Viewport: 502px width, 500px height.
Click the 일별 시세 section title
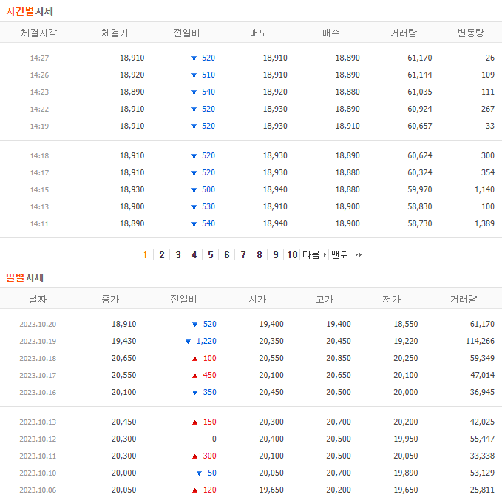(x=24, y=277)
